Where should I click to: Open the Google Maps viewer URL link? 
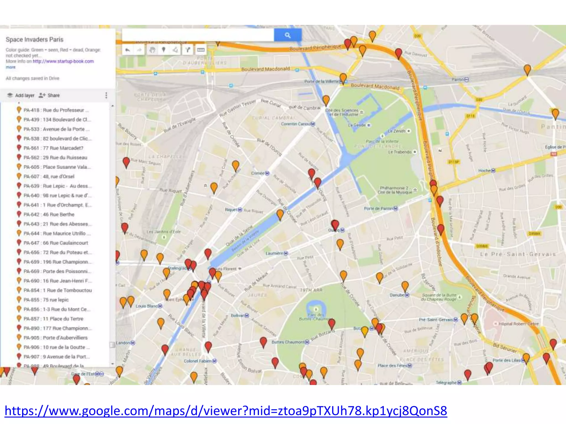tap(226, 411)
